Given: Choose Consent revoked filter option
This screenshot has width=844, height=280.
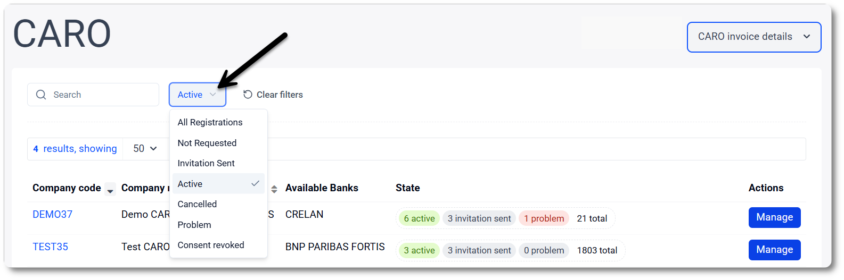Looking at the screenshot, I should pyautogui.click(x=211, y=245).
